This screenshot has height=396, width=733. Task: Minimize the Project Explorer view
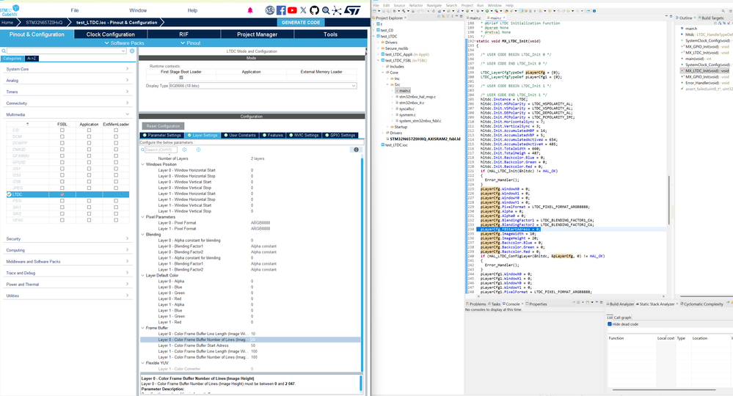click(x=456, y=17)
